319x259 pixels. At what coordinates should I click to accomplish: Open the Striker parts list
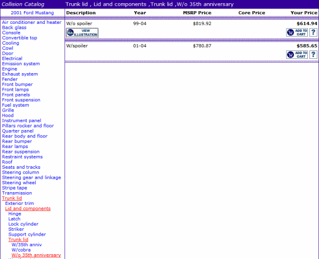coord(16,229)
